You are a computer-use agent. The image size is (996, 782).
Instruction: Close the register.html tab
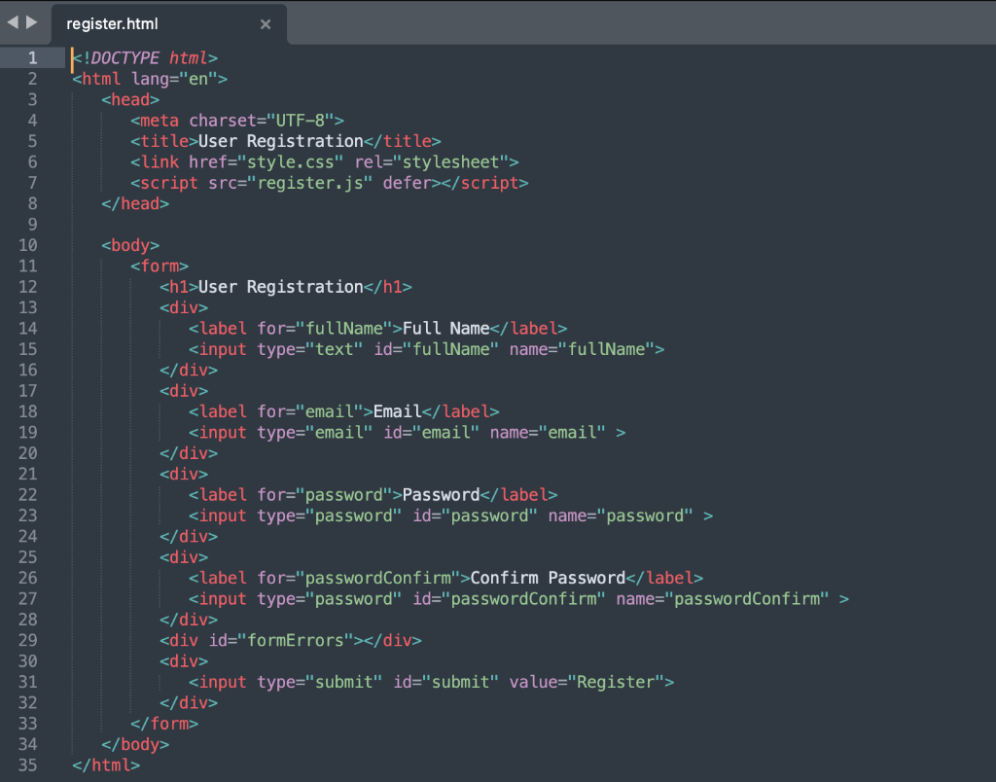(x=265, y=24)
